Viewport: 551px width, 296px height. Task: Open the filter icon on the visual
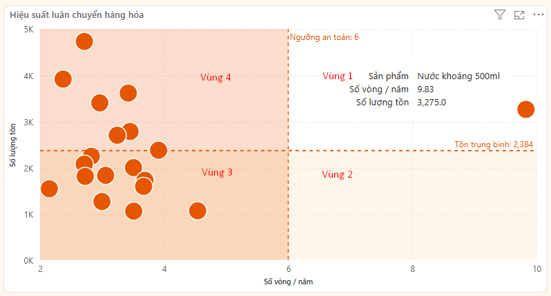tap(500, 14)
